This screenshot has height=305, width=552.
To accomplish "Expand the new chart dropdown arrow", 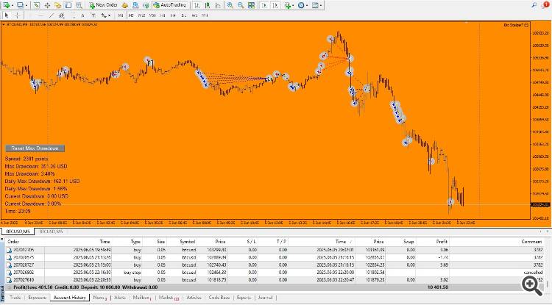I will coord(12,5).
